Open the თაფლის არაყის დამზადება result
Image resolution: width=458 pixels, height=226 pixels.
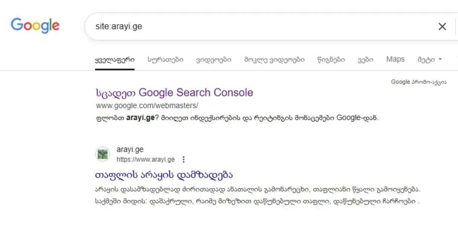164,175
